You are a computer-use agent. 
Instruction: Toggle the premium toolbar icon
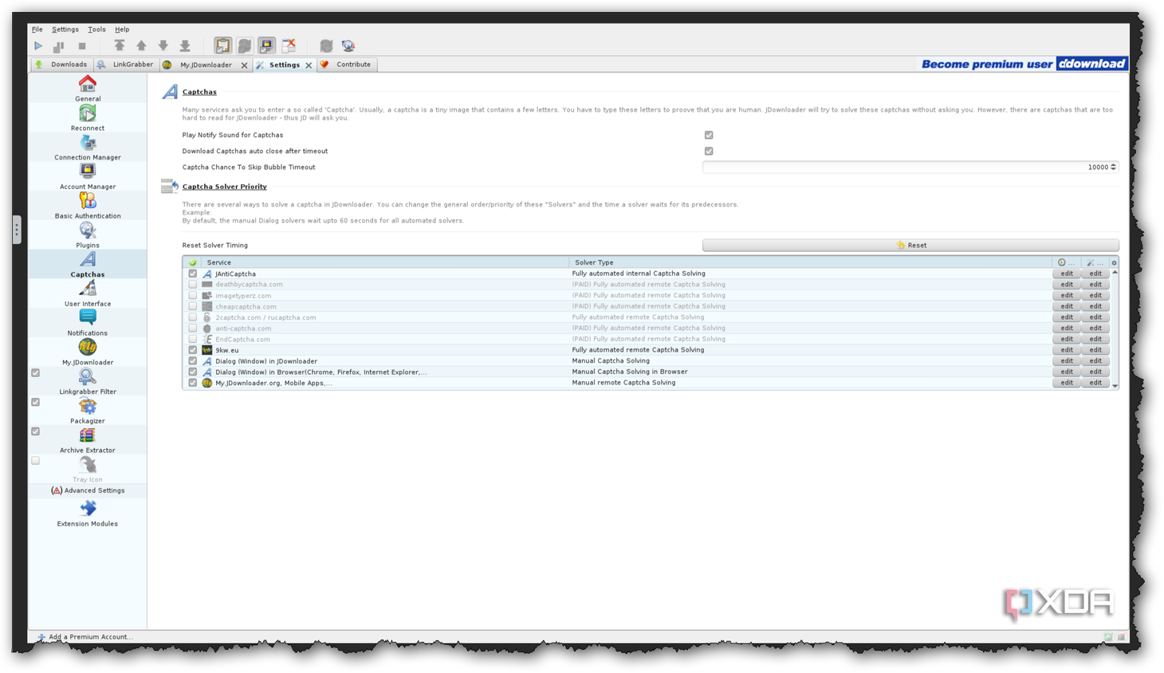(x=266, y=46)
